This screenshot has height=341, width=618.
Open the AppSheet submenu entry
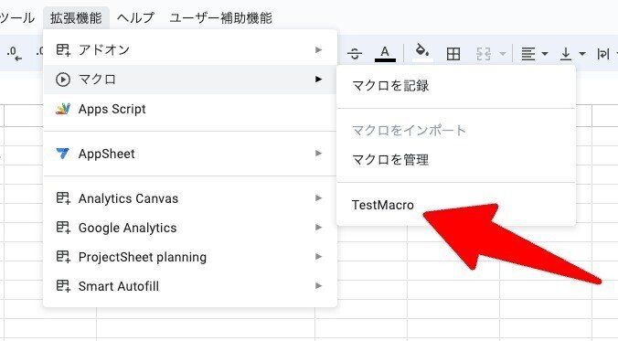click(190, 154)
